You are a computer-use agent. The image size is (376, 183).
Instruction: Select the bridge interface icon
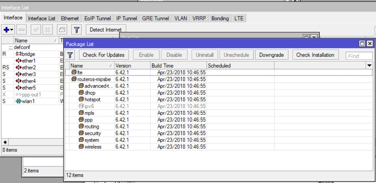click(x=18, y=54)
